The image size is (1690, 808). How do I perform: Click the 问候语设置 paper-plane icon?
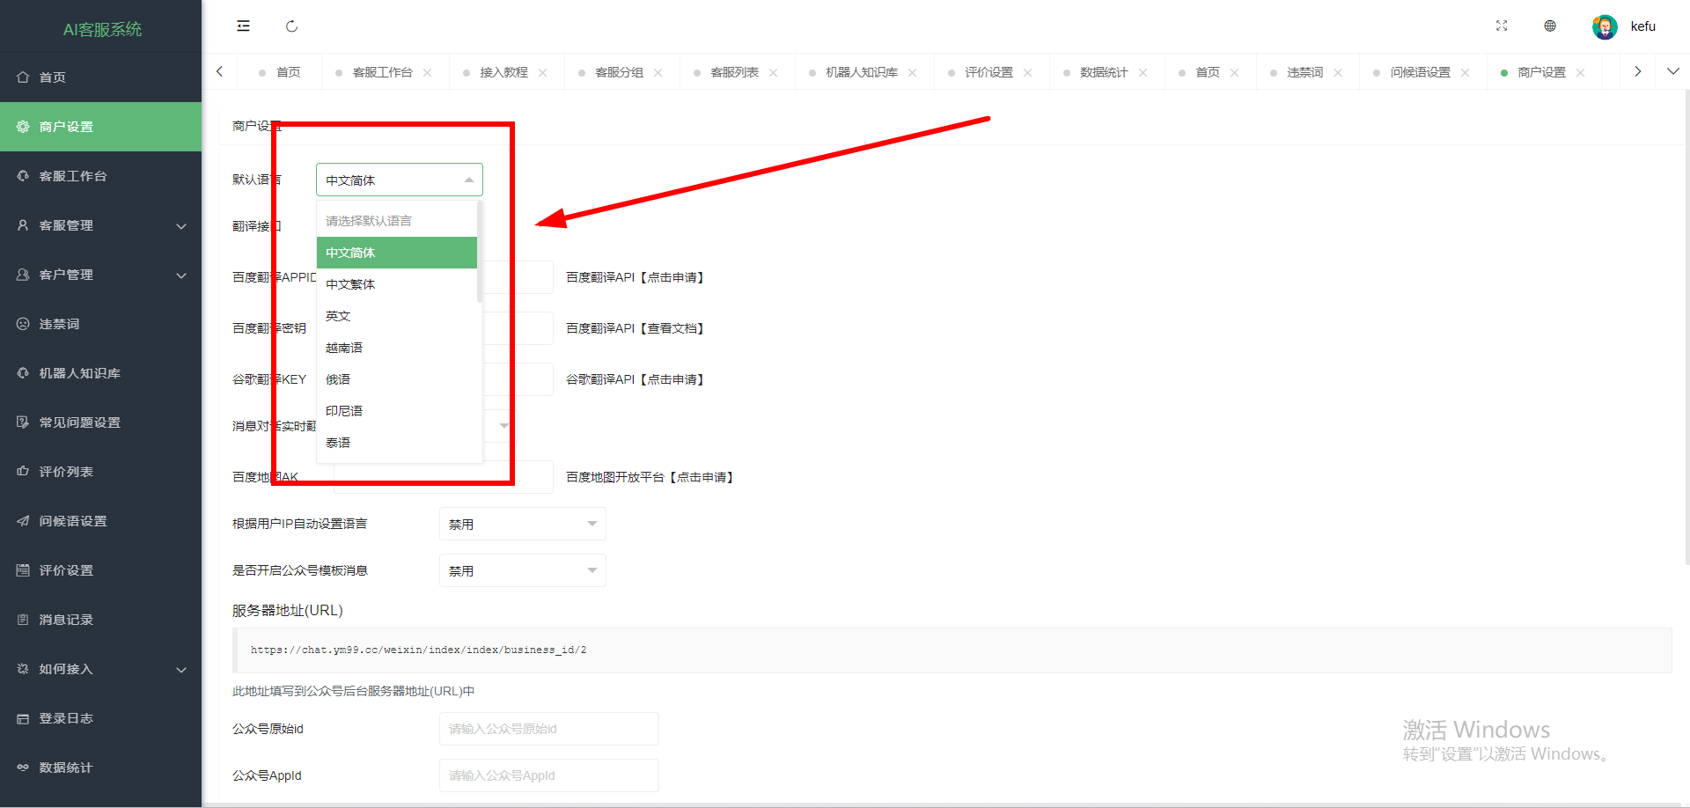(x=23, y=521)
